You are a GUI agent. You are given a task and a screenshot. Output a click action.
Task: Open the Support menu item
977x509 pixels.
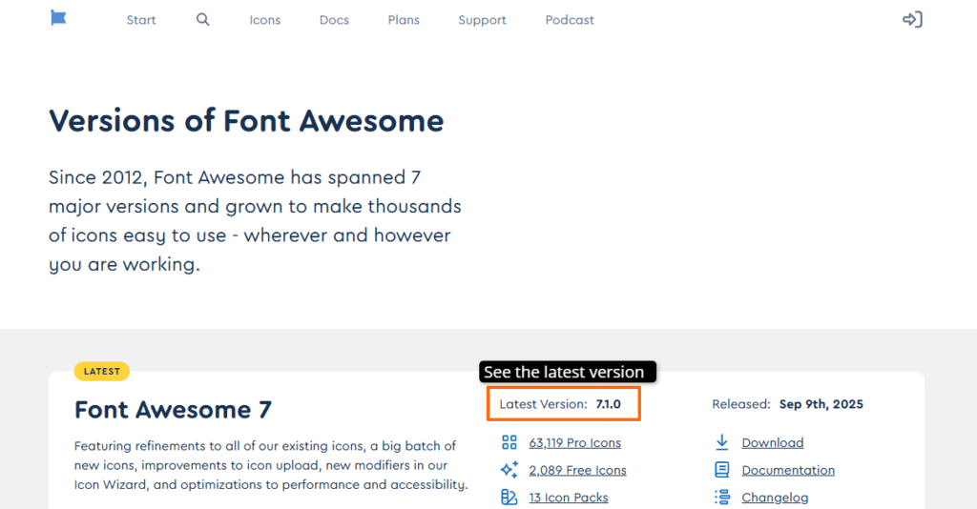(482, 20)
